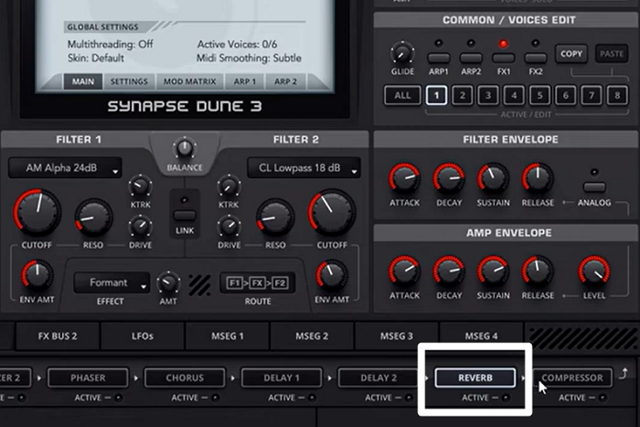The width and height of the screenshot is (640, 427).
Task: Switch to the LFOs tab
Action: [143, 336]
